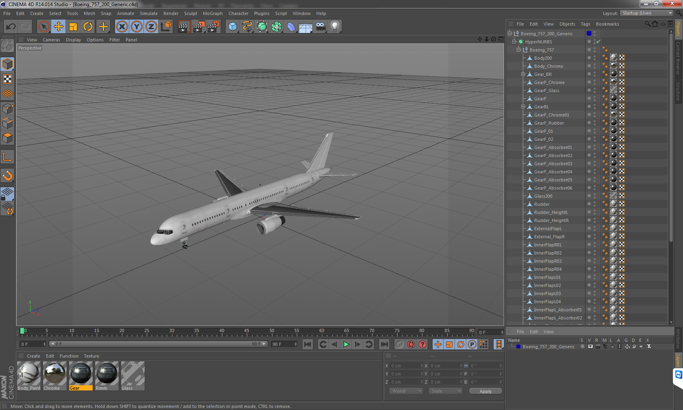Enable Snap magnet icon

click(x=7, y=175)
